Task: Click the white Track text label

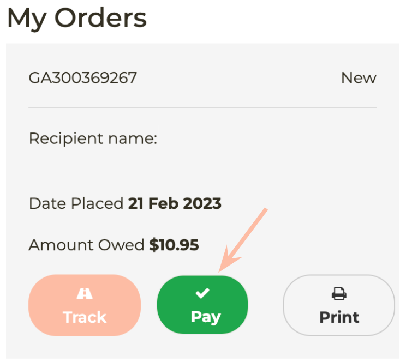Action: (x=85, y=317)
